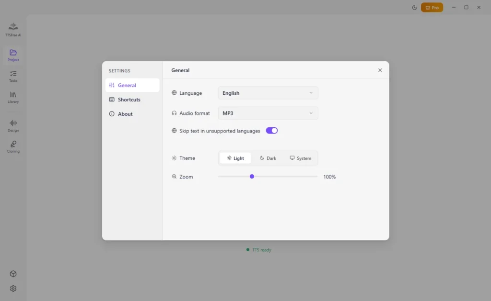Maximize the application window

pos(466,8)
